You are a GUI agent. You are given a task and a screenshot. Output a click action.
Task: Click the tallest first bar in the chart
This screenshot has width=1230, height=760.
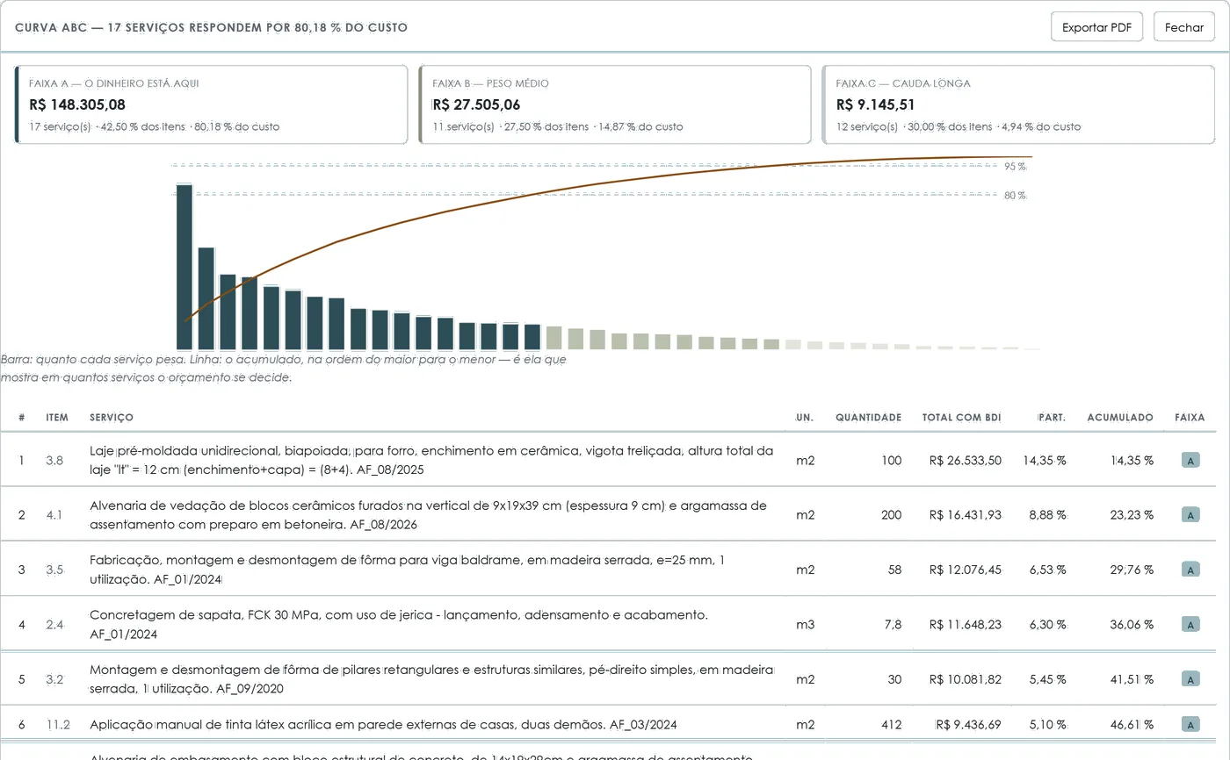184,267
